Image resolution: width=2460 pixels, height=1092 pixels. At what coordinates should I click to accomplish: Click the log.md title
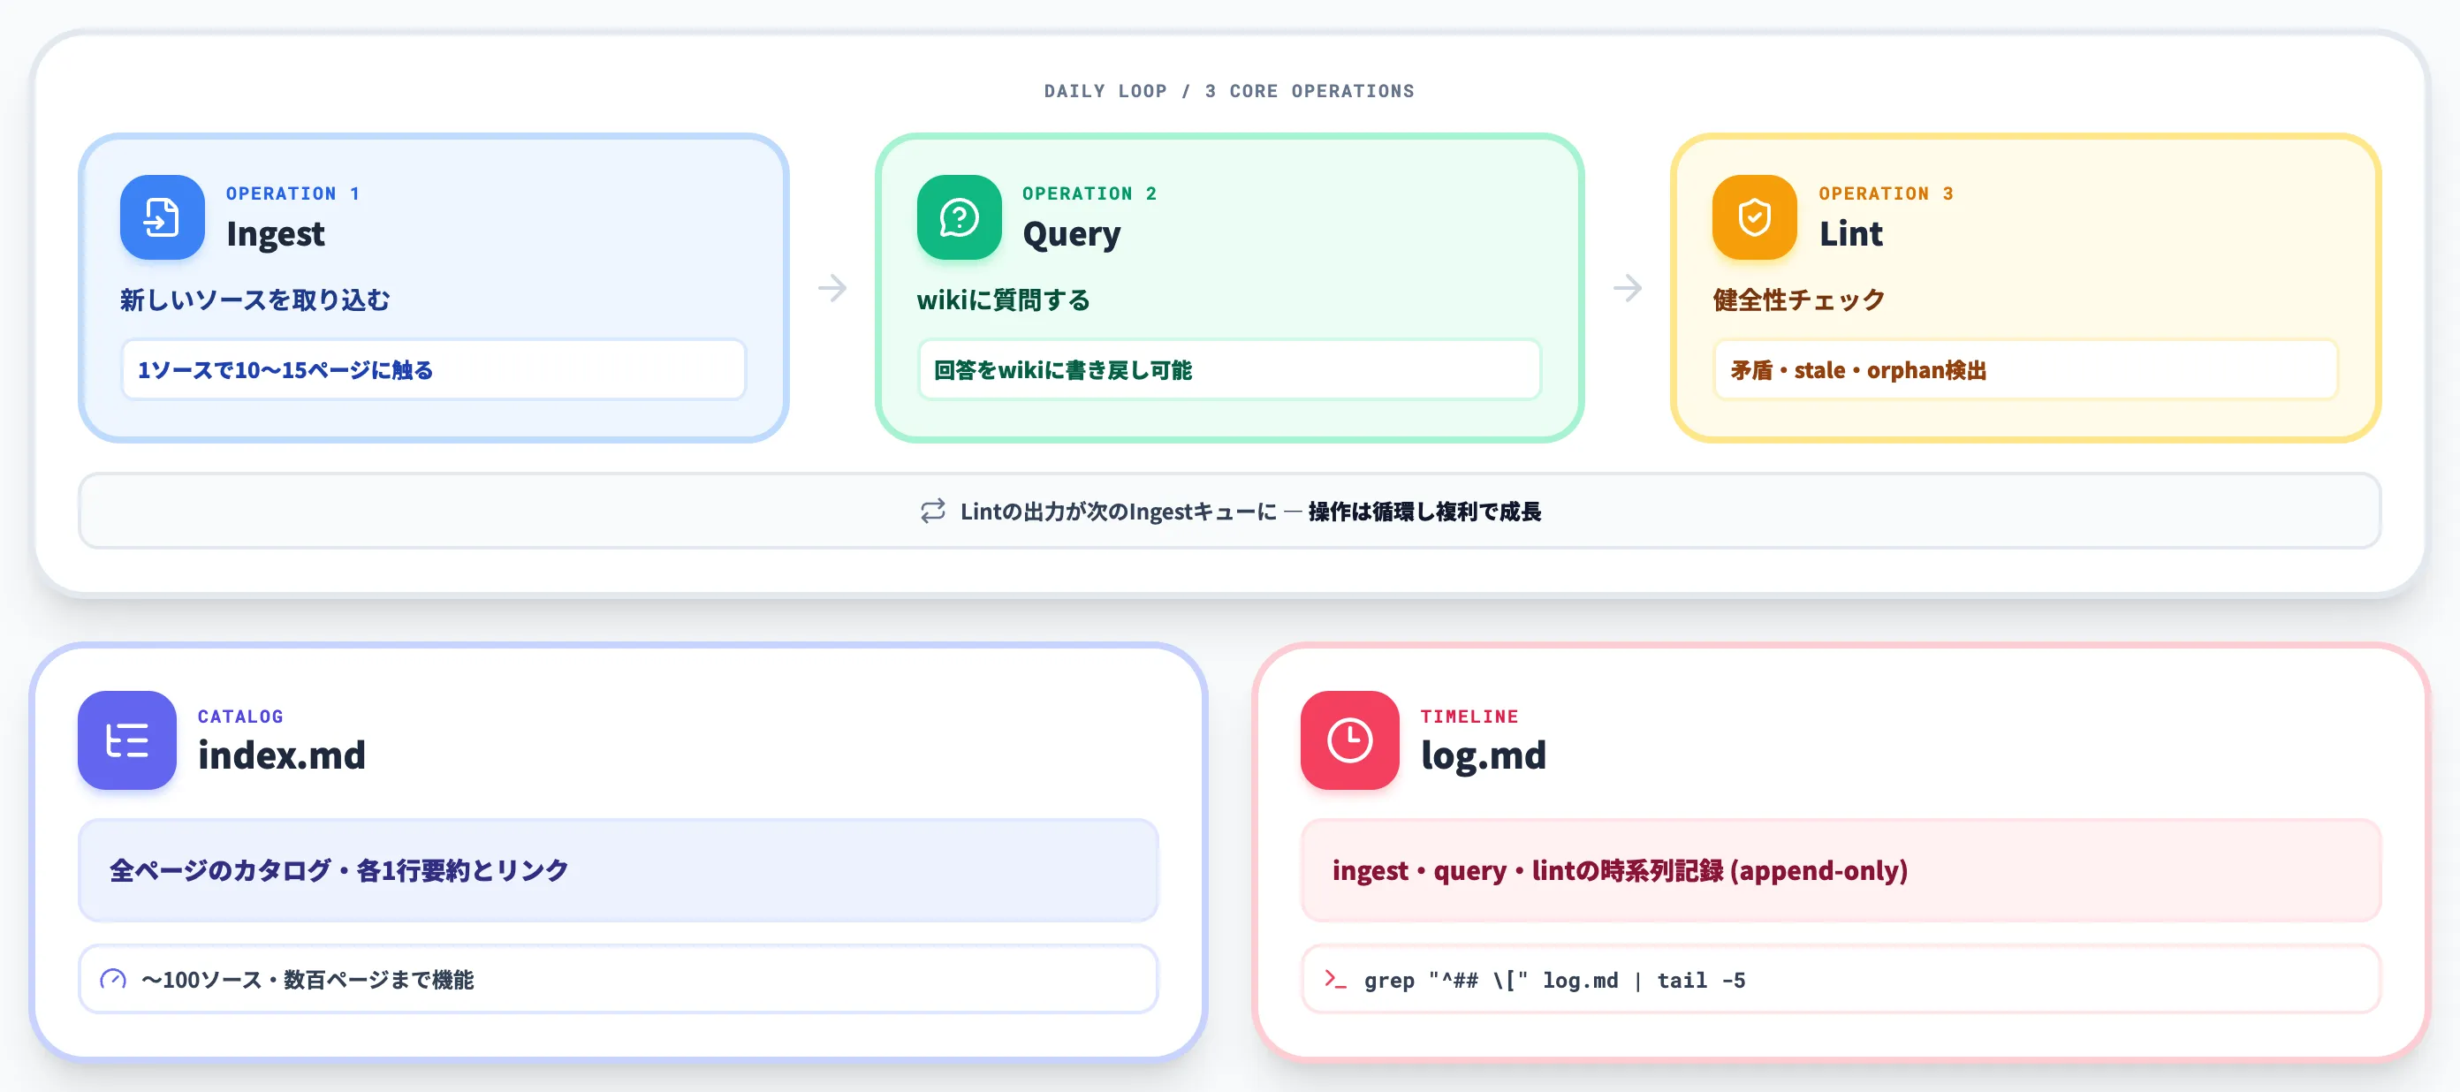tap(1483, 756)
